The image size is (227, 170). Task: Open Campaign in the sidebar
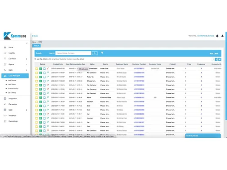click(x=13, y=104)
